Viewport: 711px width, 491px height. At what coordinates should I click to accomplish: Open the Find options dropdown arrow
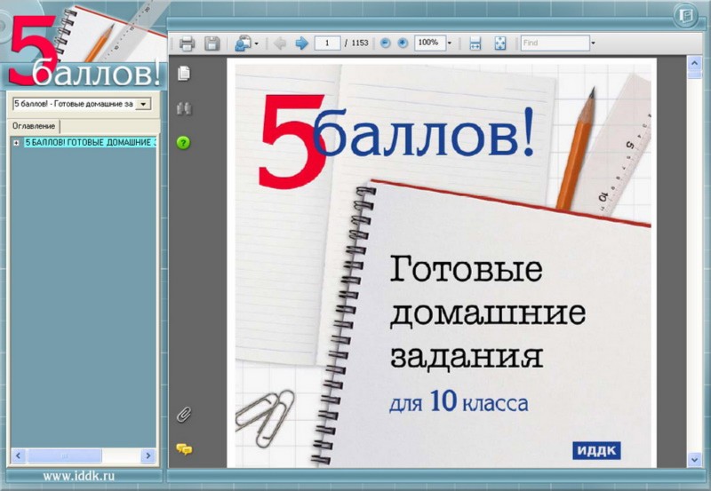pos(593,44)
